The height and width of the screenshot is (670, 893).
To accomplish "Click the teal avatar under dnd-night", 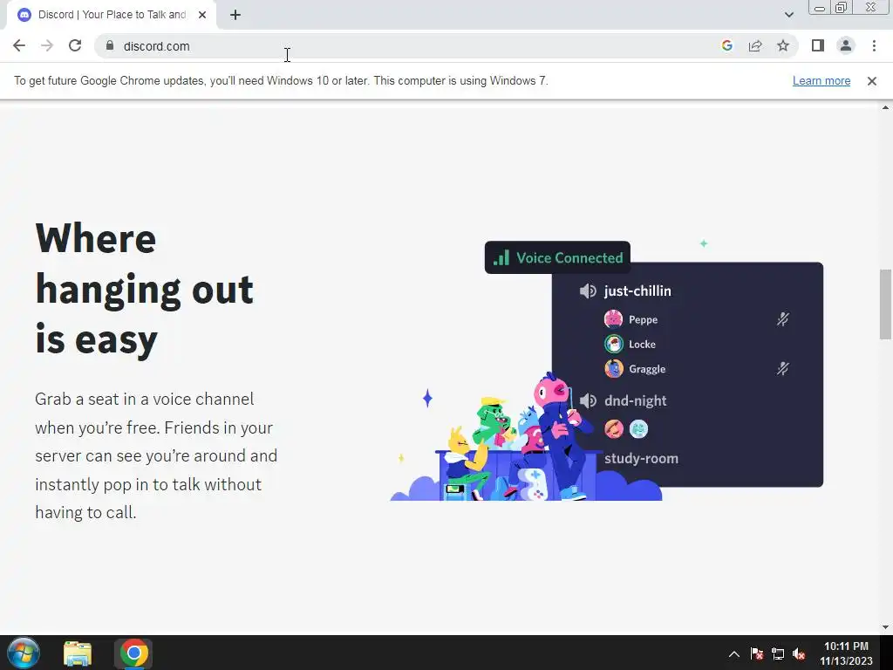I will click(x=638, y=428).
